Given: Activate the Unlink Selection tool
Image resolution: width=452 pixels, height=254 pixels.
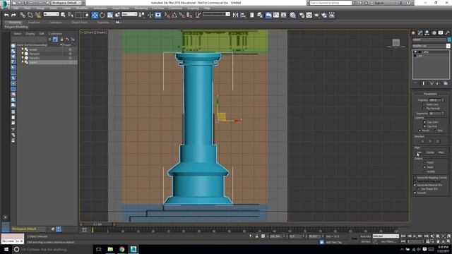Looking at the screenshot, I should 30,15.
